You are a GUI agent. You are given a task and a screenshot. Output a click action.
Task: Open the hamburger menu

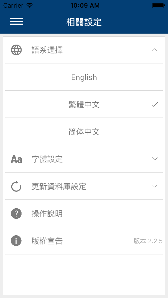point(17,21)
